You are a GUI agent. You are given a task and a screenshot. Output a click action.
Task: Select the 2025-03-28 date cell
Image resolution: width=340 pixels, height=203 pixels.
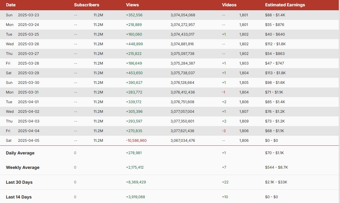28,63
